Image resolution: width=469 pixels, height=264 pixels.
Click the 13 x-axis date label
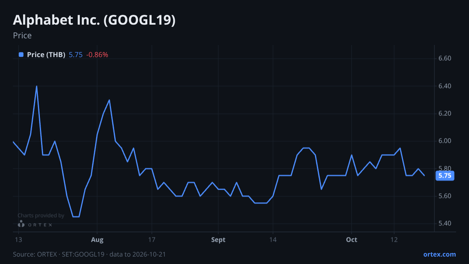18,240
